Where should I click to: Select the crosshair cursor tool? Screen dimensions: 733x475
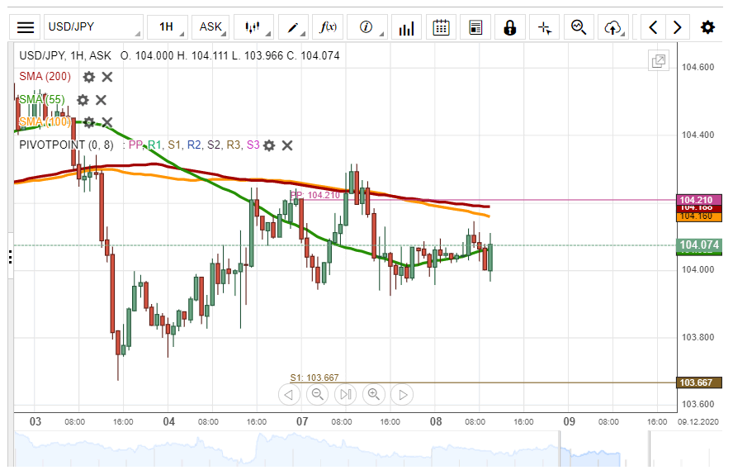(545, 27)
